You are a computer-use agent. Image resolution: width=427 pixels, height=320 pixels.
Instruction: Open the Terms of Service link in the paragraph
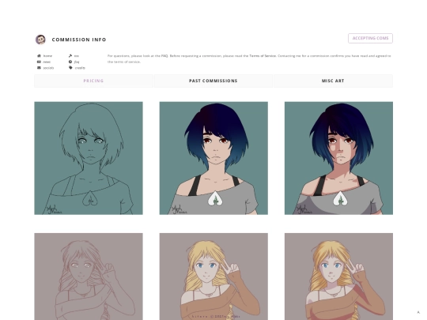point(263,56)
